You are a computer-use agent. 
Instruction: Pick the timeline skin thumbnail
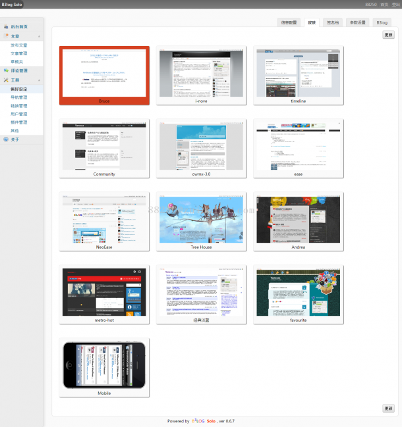298,72
